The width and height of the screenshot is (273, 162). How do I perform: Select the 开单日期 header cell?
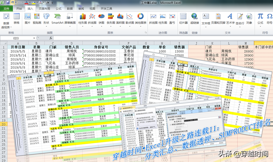click(18, 47)
